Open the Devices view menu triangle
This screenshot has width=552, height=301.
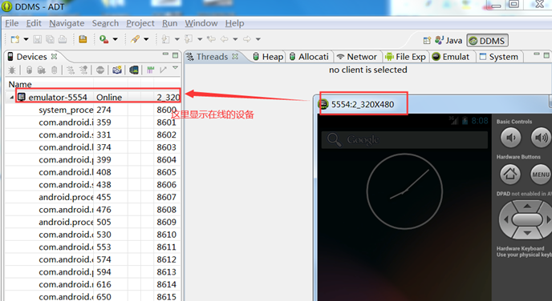pos(176,67)
